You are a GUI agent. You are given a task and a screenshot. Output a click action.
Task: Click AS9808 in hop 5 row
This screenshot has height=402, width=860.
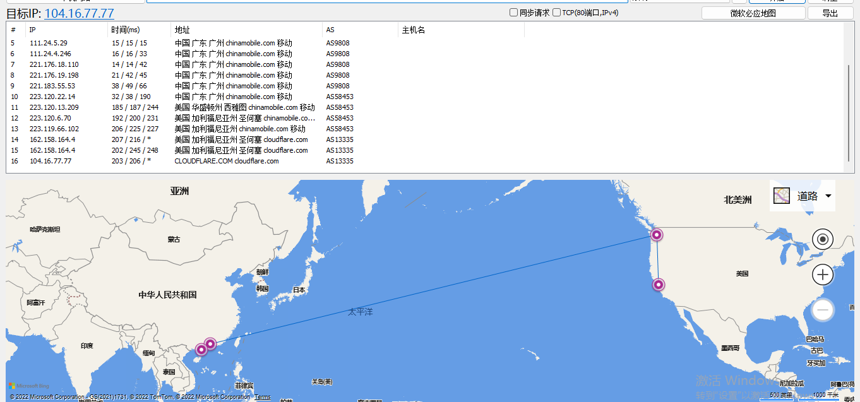(x=338, y=43)
